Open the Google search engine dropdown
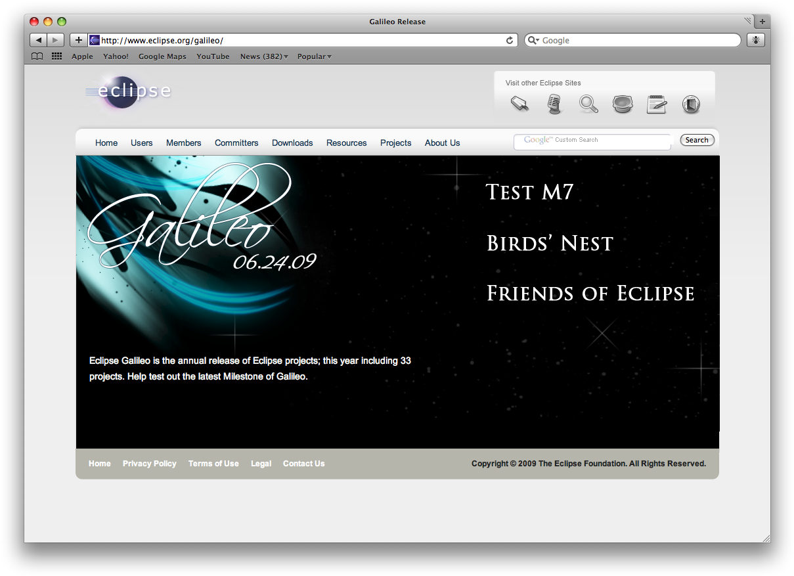Viewport: 794px width, 576px height. tap(534, 40)
